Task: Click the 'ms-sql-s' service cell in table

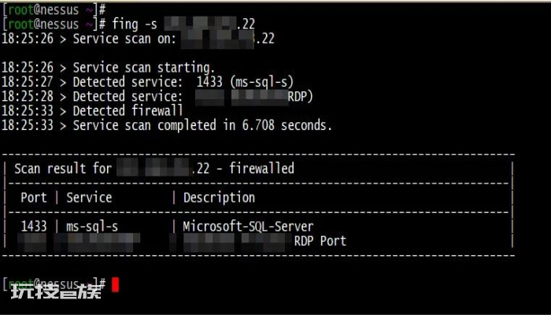Action: coord(92,227)
